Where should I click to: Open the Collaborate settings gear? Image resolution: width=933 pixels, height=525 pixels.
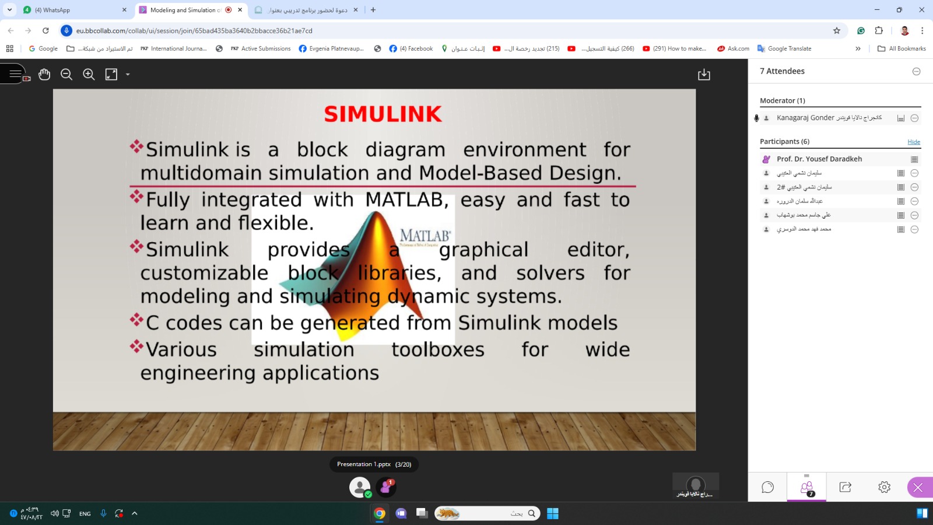884,487
